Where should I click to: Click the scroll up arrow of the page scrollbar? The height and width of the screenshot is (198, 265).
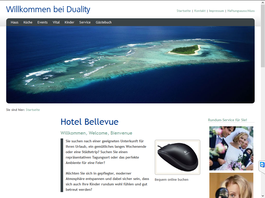(263, 2)
